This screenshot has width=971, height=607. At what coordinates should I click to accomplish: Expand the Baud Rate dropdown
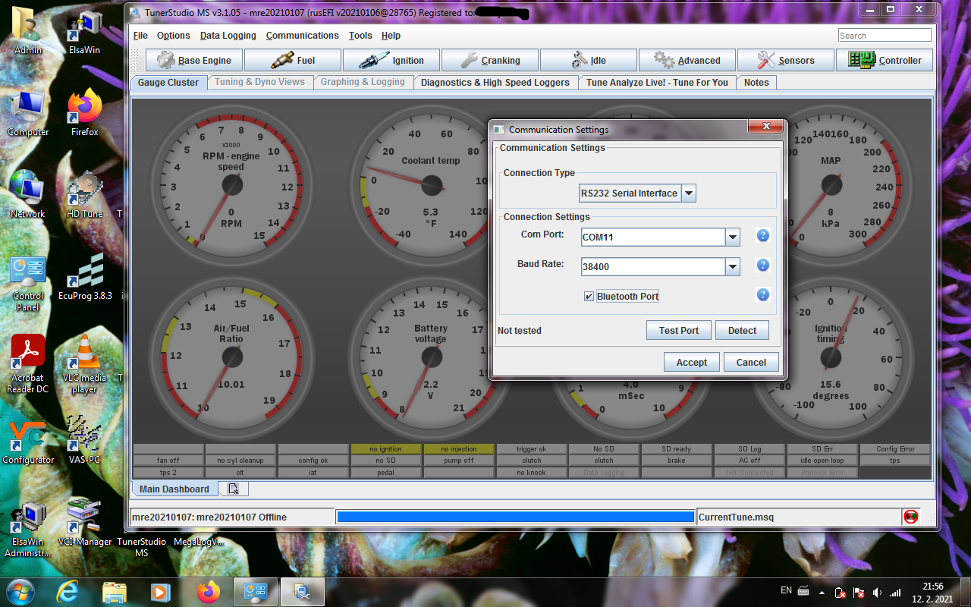coord(733,266)
